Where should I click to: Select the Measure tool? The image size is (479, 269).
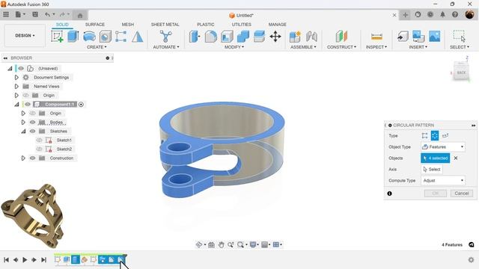coord(376,37)
